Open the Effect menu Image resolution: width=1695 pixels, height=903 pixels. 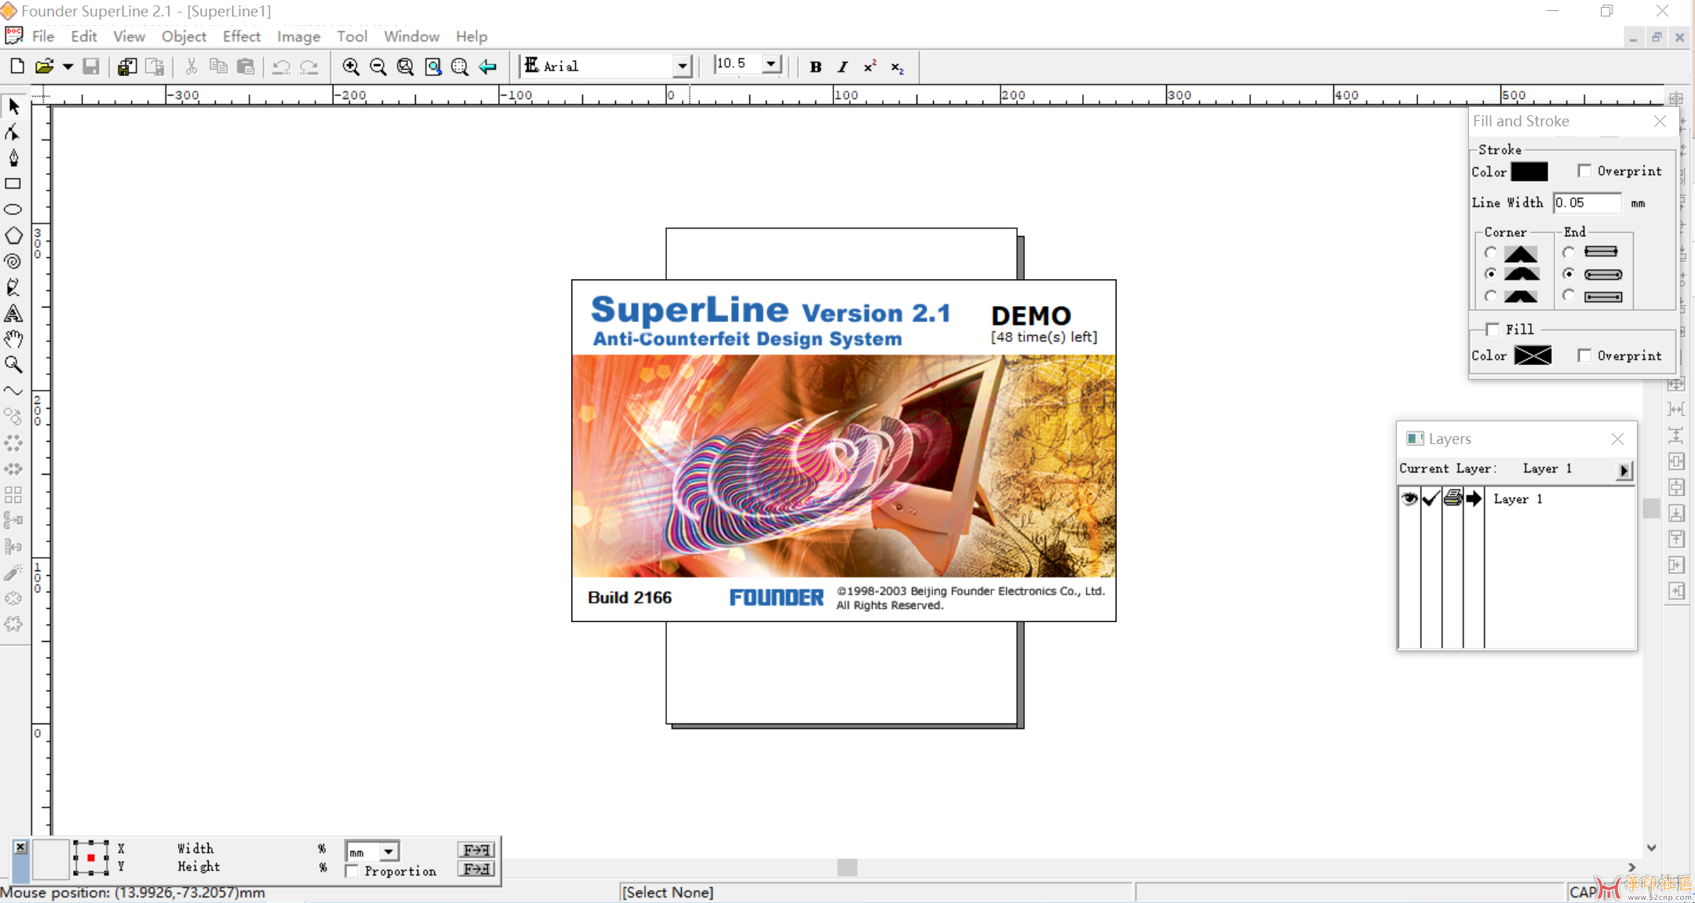tap(241, 36)
